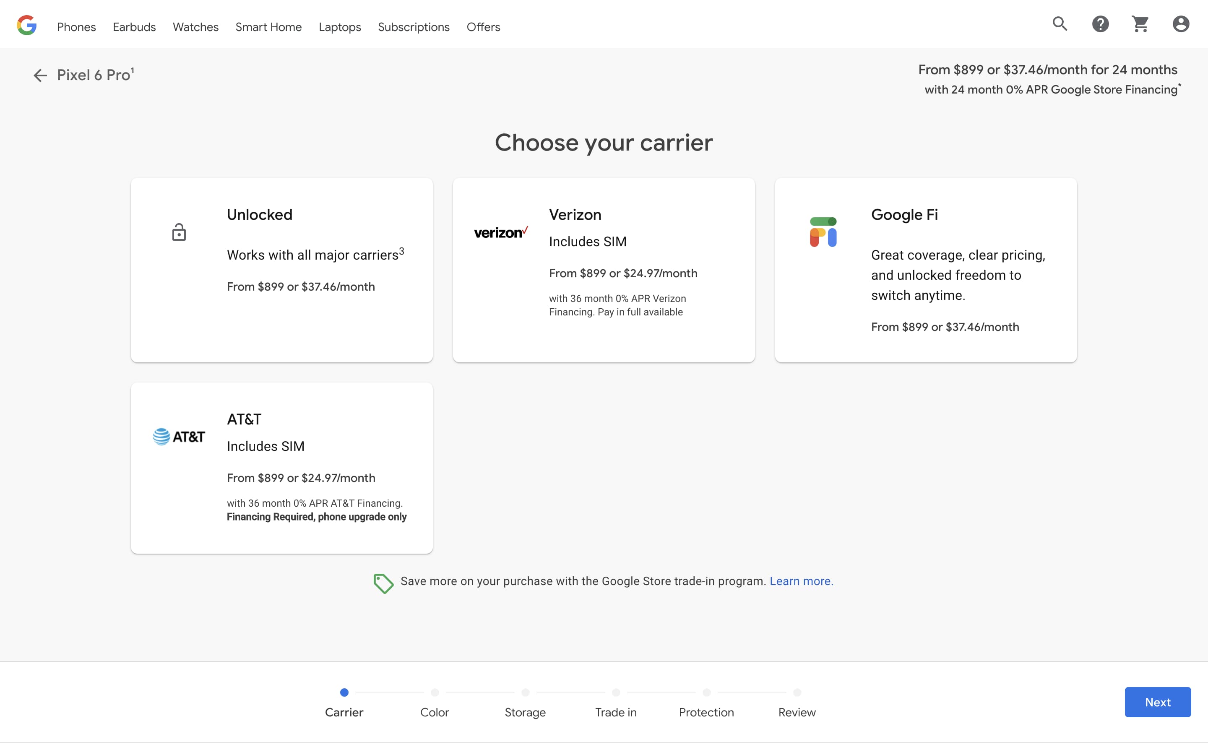Click the AT&T globe logo

[x=178, y=436]
